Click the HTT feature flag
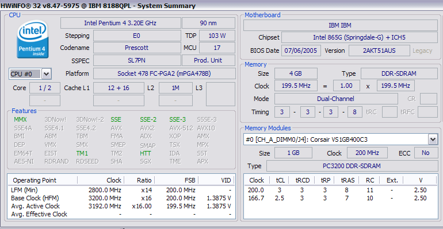 [x=145, y=153]
